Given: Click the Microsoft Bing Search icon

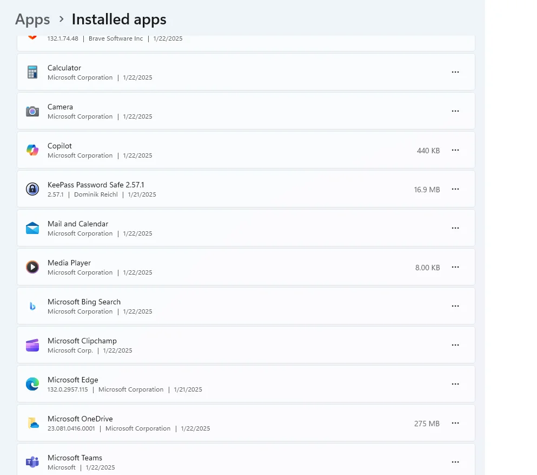Looking at the screenshot, I should [x=32, y=306].
